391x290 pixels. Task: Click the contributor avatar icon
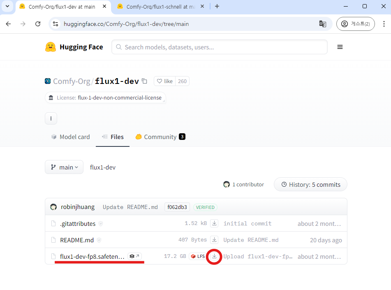(x=227, y=184)
